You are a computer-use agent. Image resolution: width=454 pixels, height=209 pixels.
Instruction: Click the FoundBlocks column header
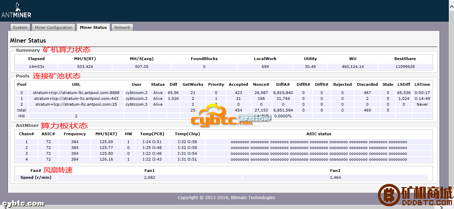tap(204, 59)
